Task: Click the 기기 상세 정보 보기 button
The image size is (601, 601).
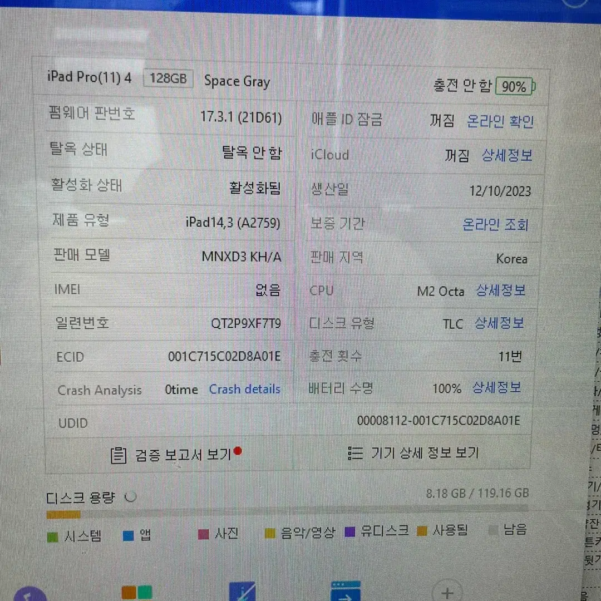Action: 413,452
